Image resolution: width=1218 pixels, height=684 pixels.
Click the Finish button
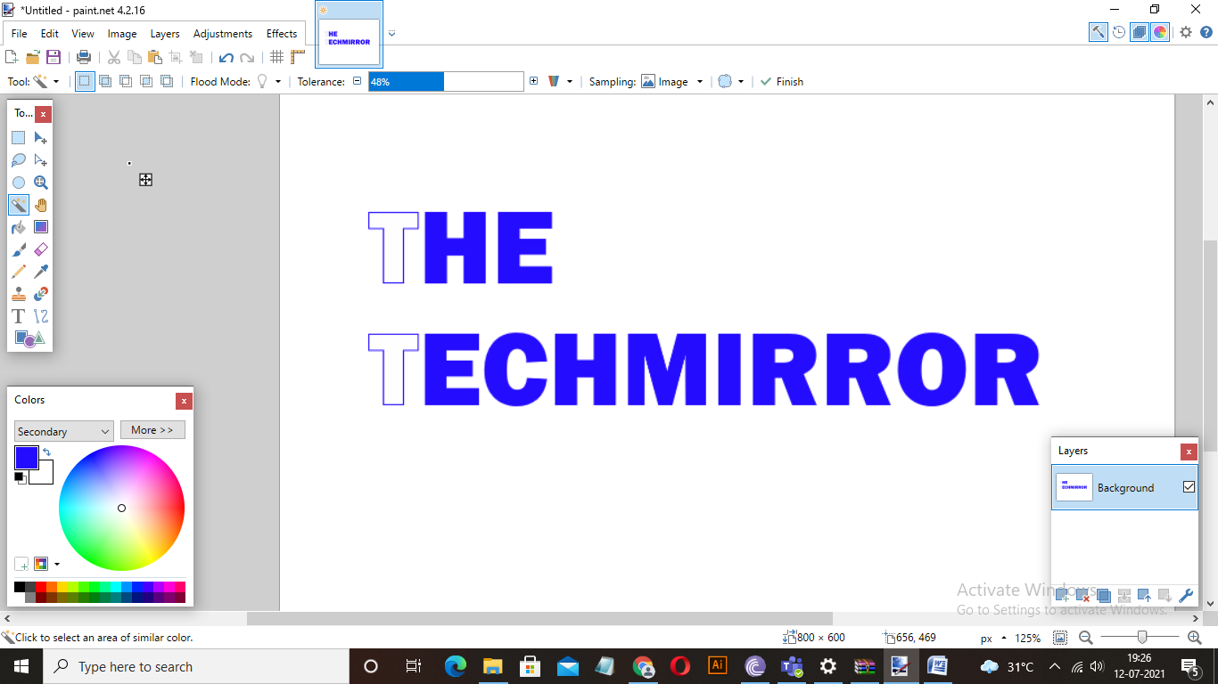781,81
